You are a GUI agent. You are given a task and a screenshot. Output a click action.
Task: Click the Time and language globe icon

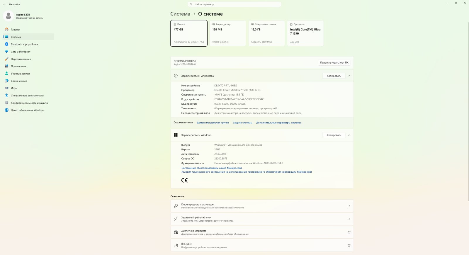point(6,81)
